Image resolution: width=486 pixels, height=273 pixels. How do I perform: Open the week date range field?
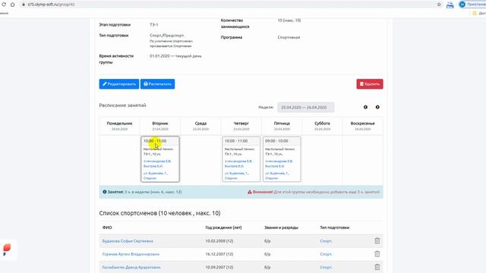[305, 107]
